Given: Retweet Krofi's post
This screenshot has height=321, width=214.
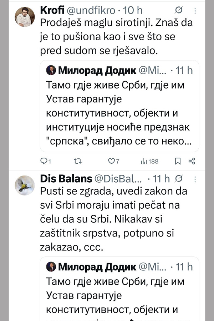Looking at the screenshot, I should pyautogui.click(x=77, y=162).
